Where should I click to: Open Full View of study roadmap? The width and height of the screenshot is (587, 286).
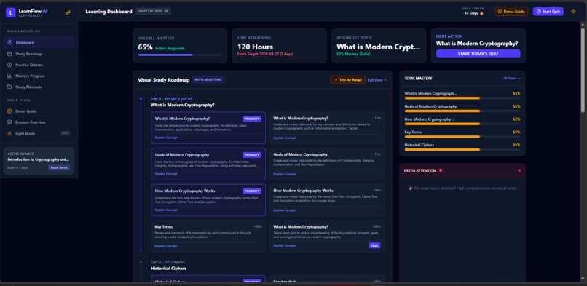[x=377, y=79]
